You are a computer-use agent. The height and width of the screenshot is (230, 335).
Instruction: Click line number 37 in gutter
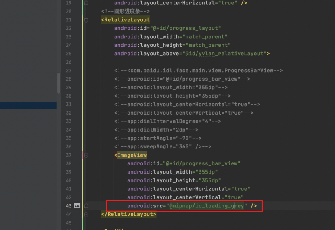point(69,155)
